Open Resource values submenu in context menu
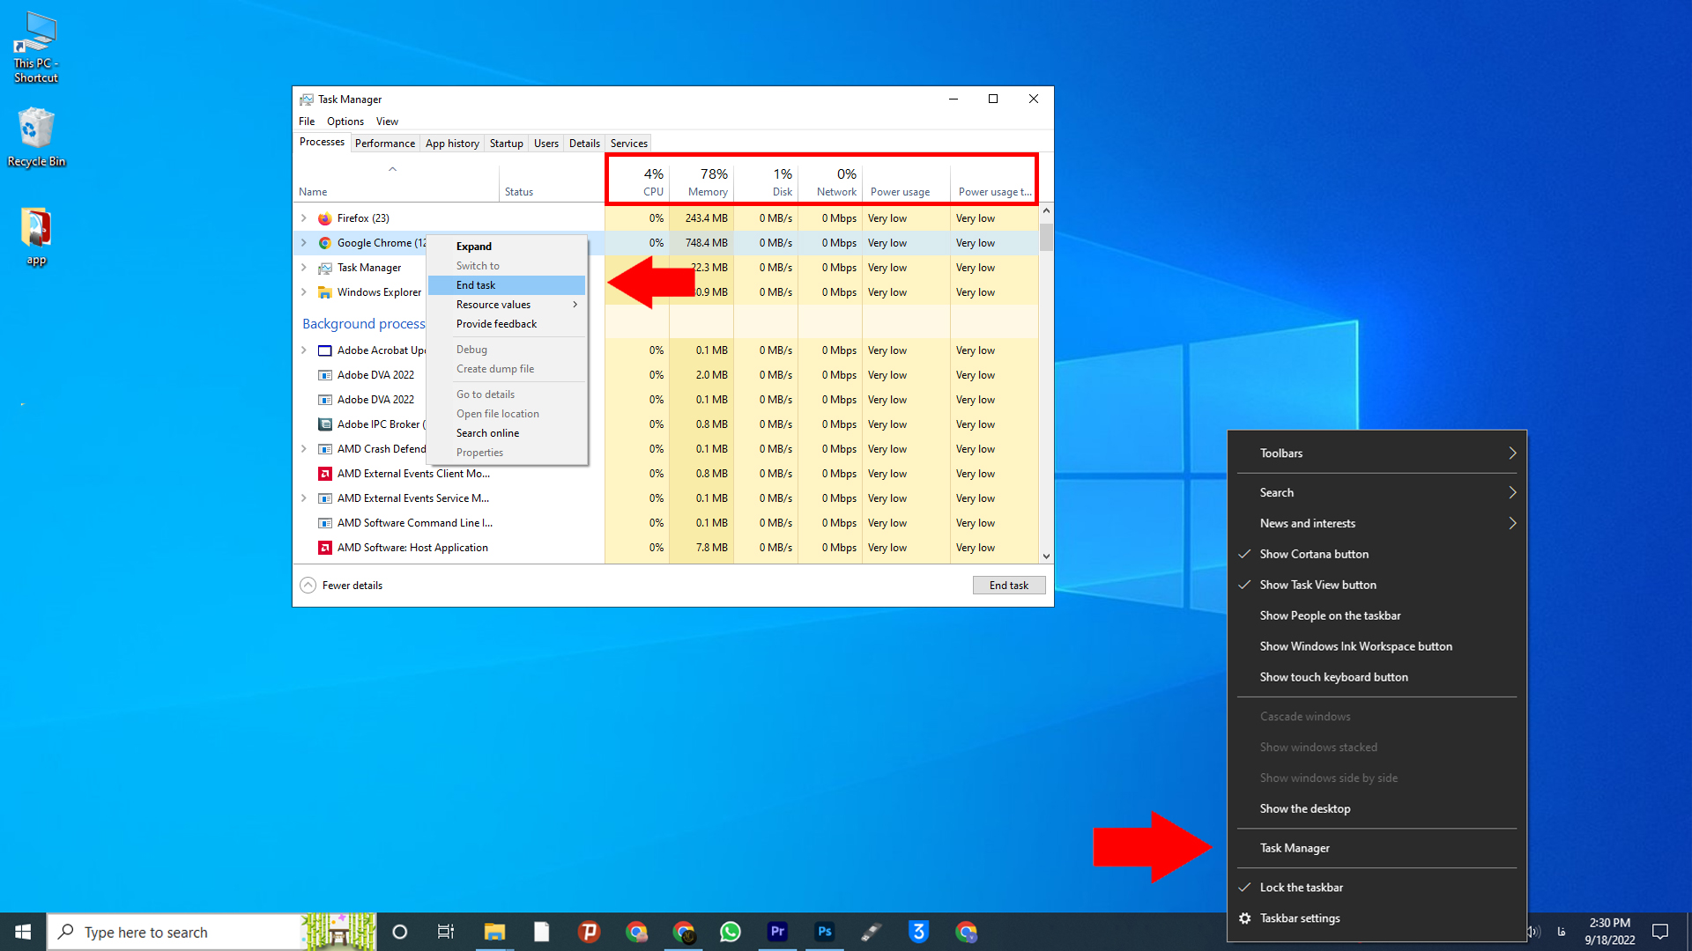This screenshot has width=1692, height=951. pyautogui.click(x=507, y=305)
